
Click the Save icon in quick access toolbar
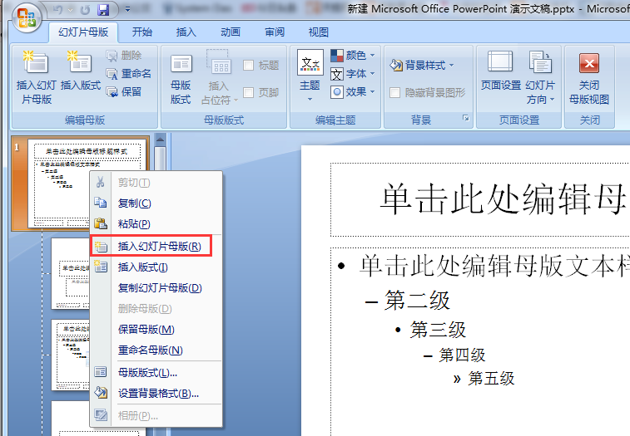103,11
